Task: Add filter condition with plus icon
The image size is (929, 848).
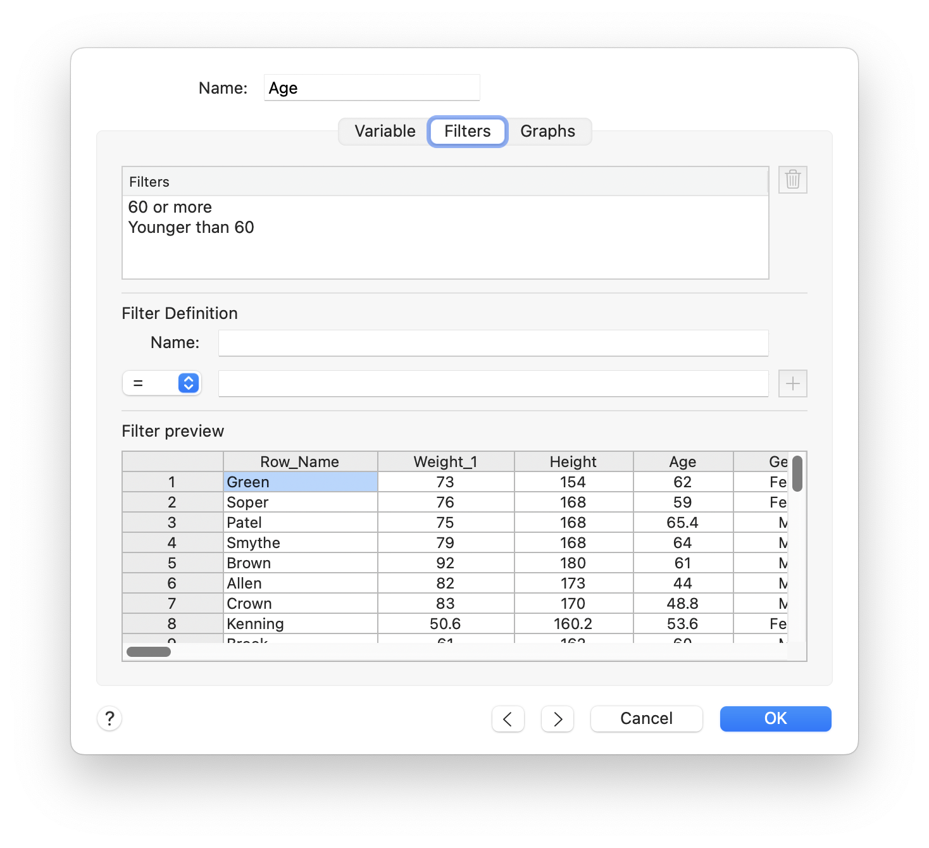Action: [x=792, y=383]
